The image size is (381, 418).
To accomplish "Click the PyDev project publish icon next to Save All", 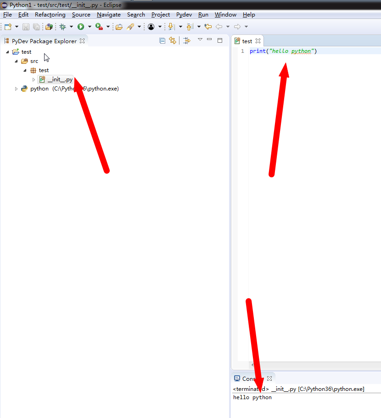I will click(49, 27).
